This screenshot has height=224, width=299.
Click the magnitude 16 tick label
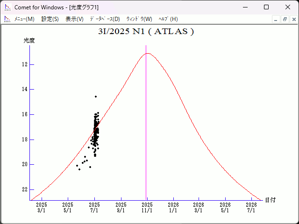click(x=25, y=114)
